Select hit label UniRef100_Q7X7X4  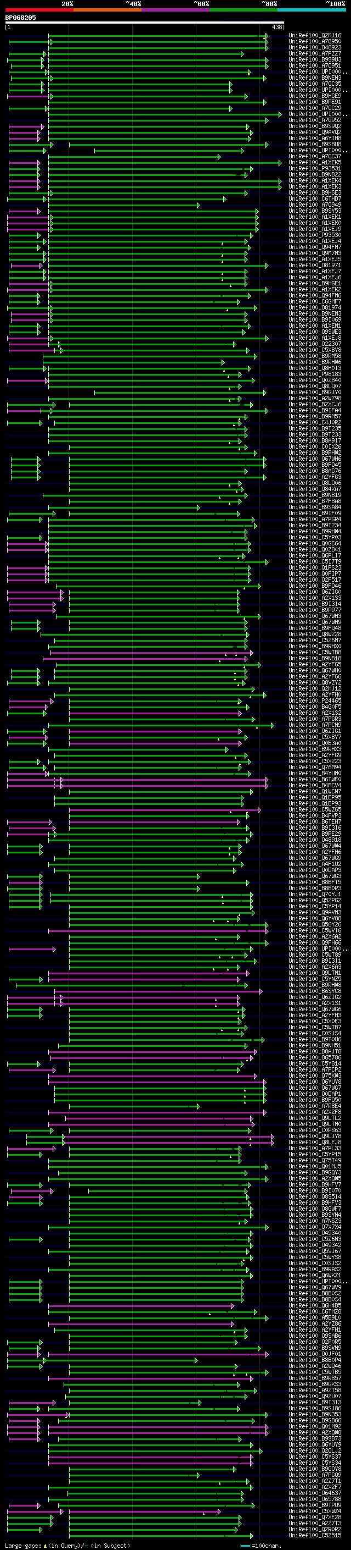(315, 1227)
